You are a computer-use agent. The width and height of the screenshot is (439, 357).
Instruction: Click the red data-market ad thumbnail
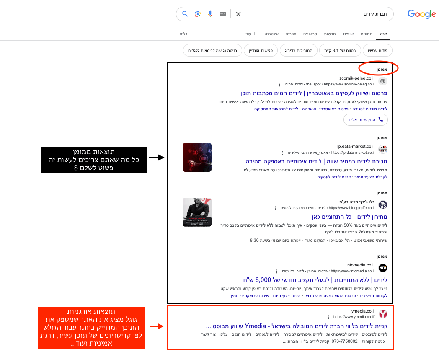coord(197,158)
